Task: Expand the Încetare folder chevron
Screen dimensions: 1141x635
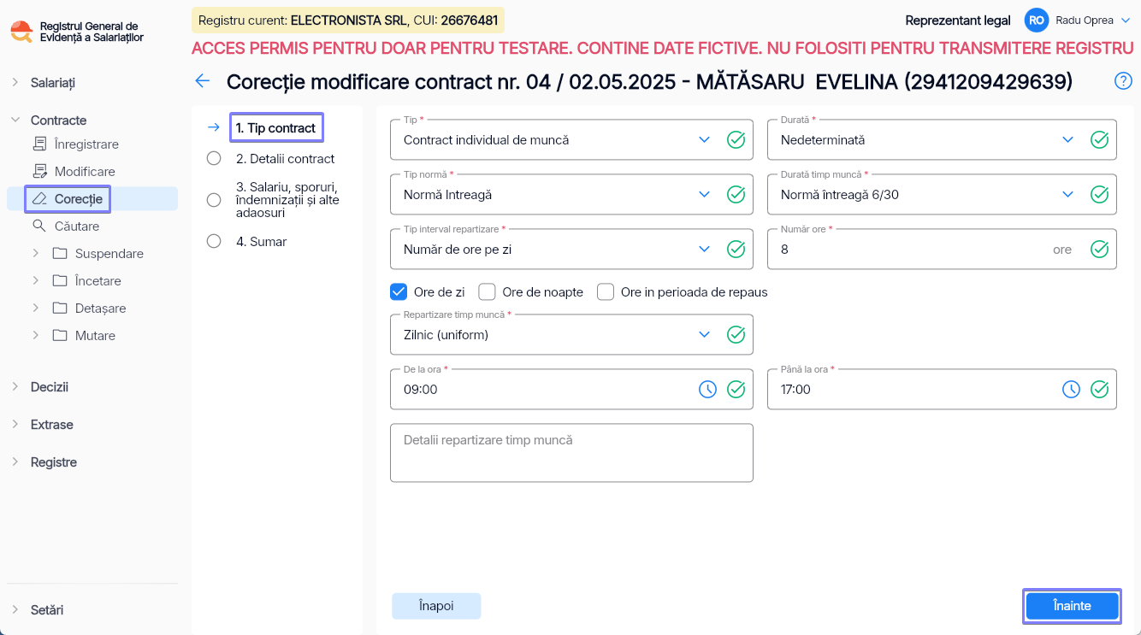Action: pos(36,280)
